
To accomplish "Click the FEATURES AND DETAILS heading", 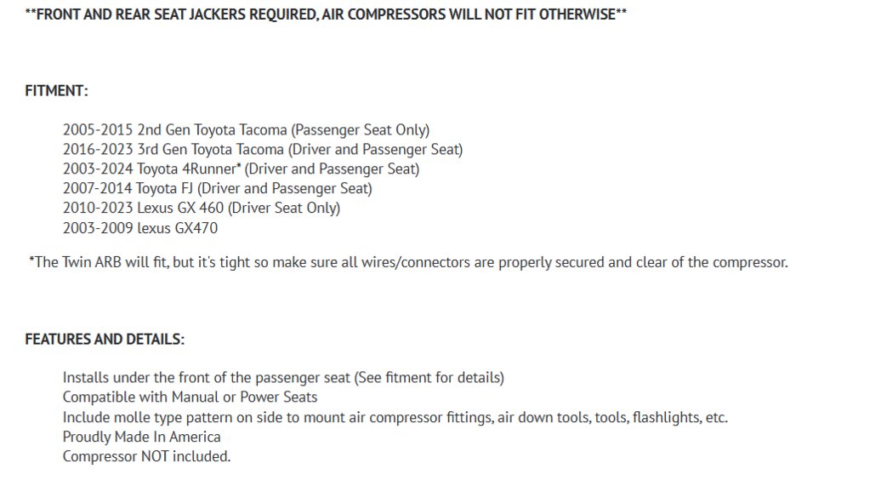I will coord(105,340).
